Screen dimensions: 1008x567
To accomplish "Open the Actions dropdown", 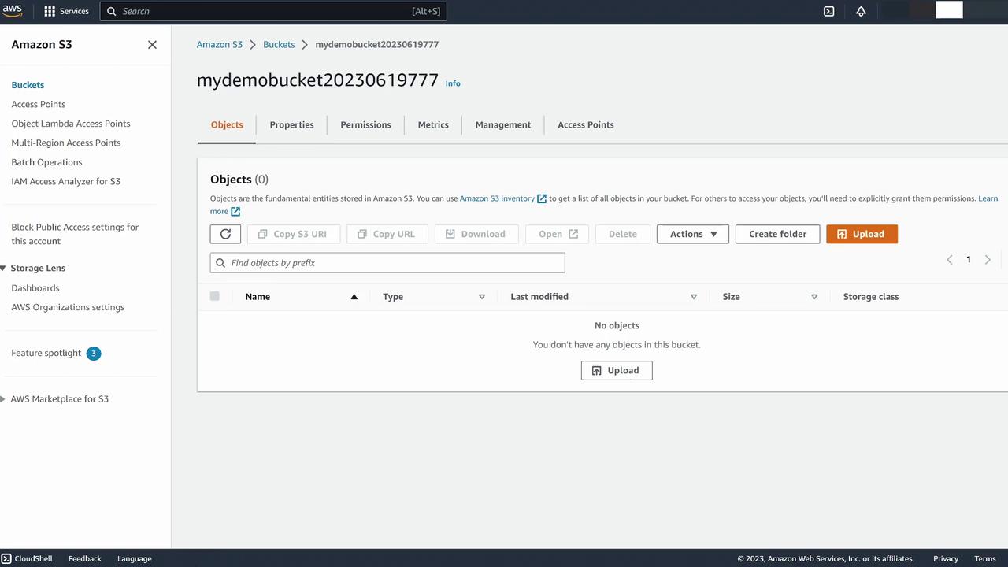I will [x=693, y=234].
